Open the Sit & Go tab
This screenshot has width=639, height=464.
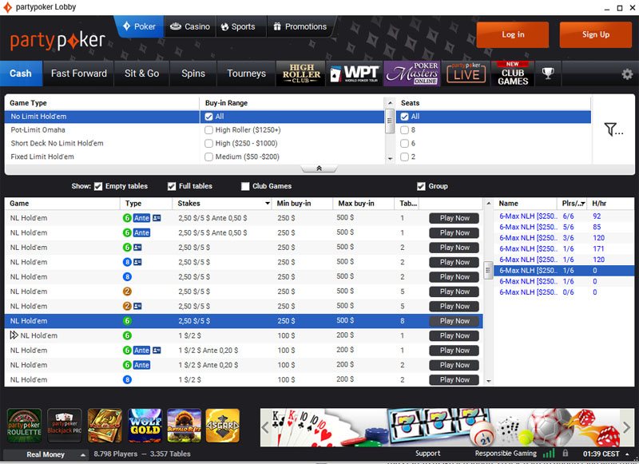point(142,73)
